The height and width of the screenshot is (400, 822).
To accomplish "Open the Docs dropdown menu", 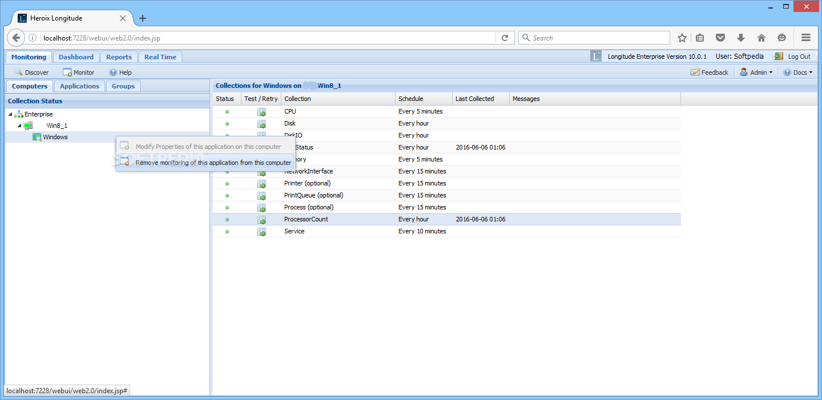I will tap(798, 72).
